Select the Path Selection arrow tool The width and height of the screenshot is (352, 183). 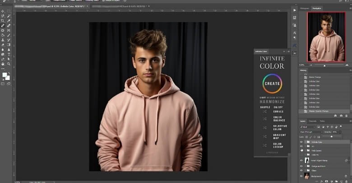pyautogui.click(x=9, y=59)
